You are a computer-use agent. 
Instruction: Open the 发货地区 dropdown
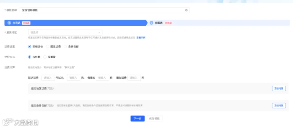click(x=65, y=33)
